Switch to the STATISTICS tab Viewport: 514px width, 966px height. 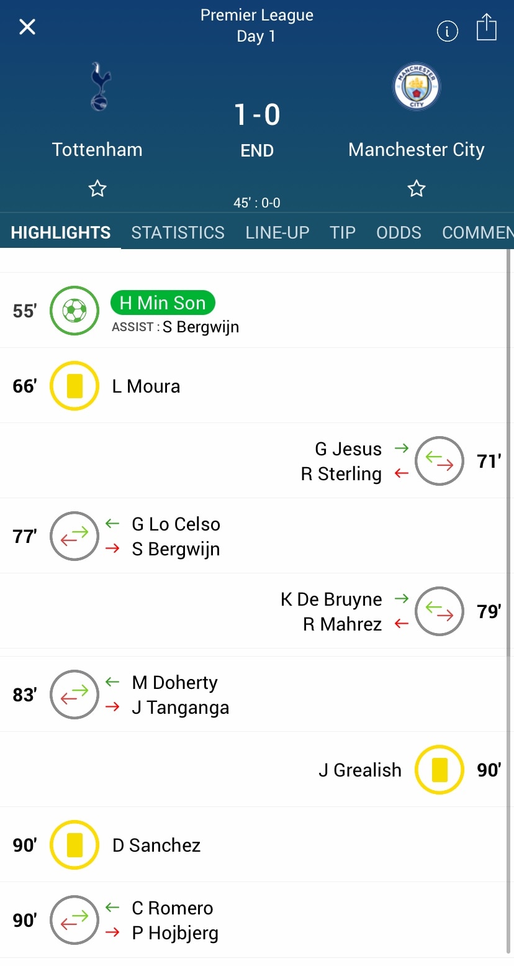point(178,232)
